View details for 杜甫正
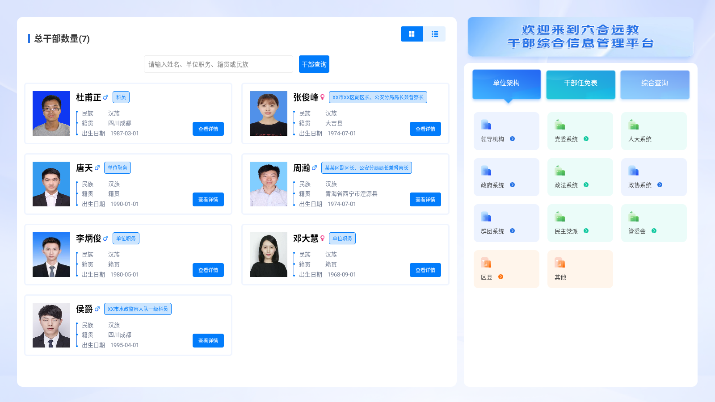This screenshot has width=715, height=402. point(208,129)
